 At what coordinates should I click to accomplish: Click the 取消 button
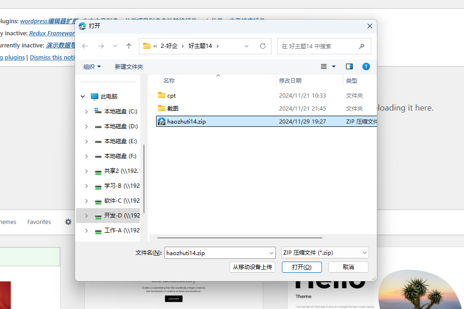[348, 267]
